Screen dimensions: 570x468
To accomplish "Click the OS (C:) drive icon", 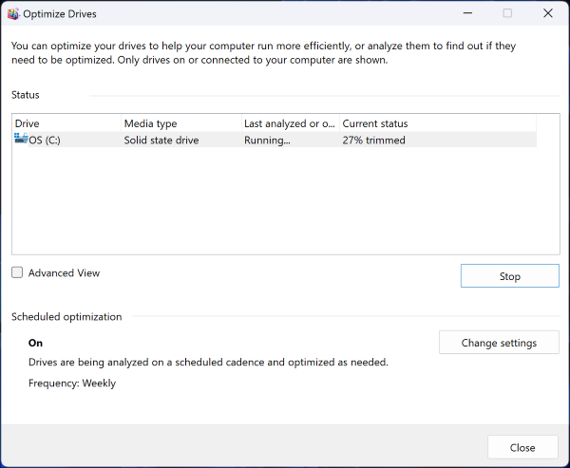I will tap(21, 140).
